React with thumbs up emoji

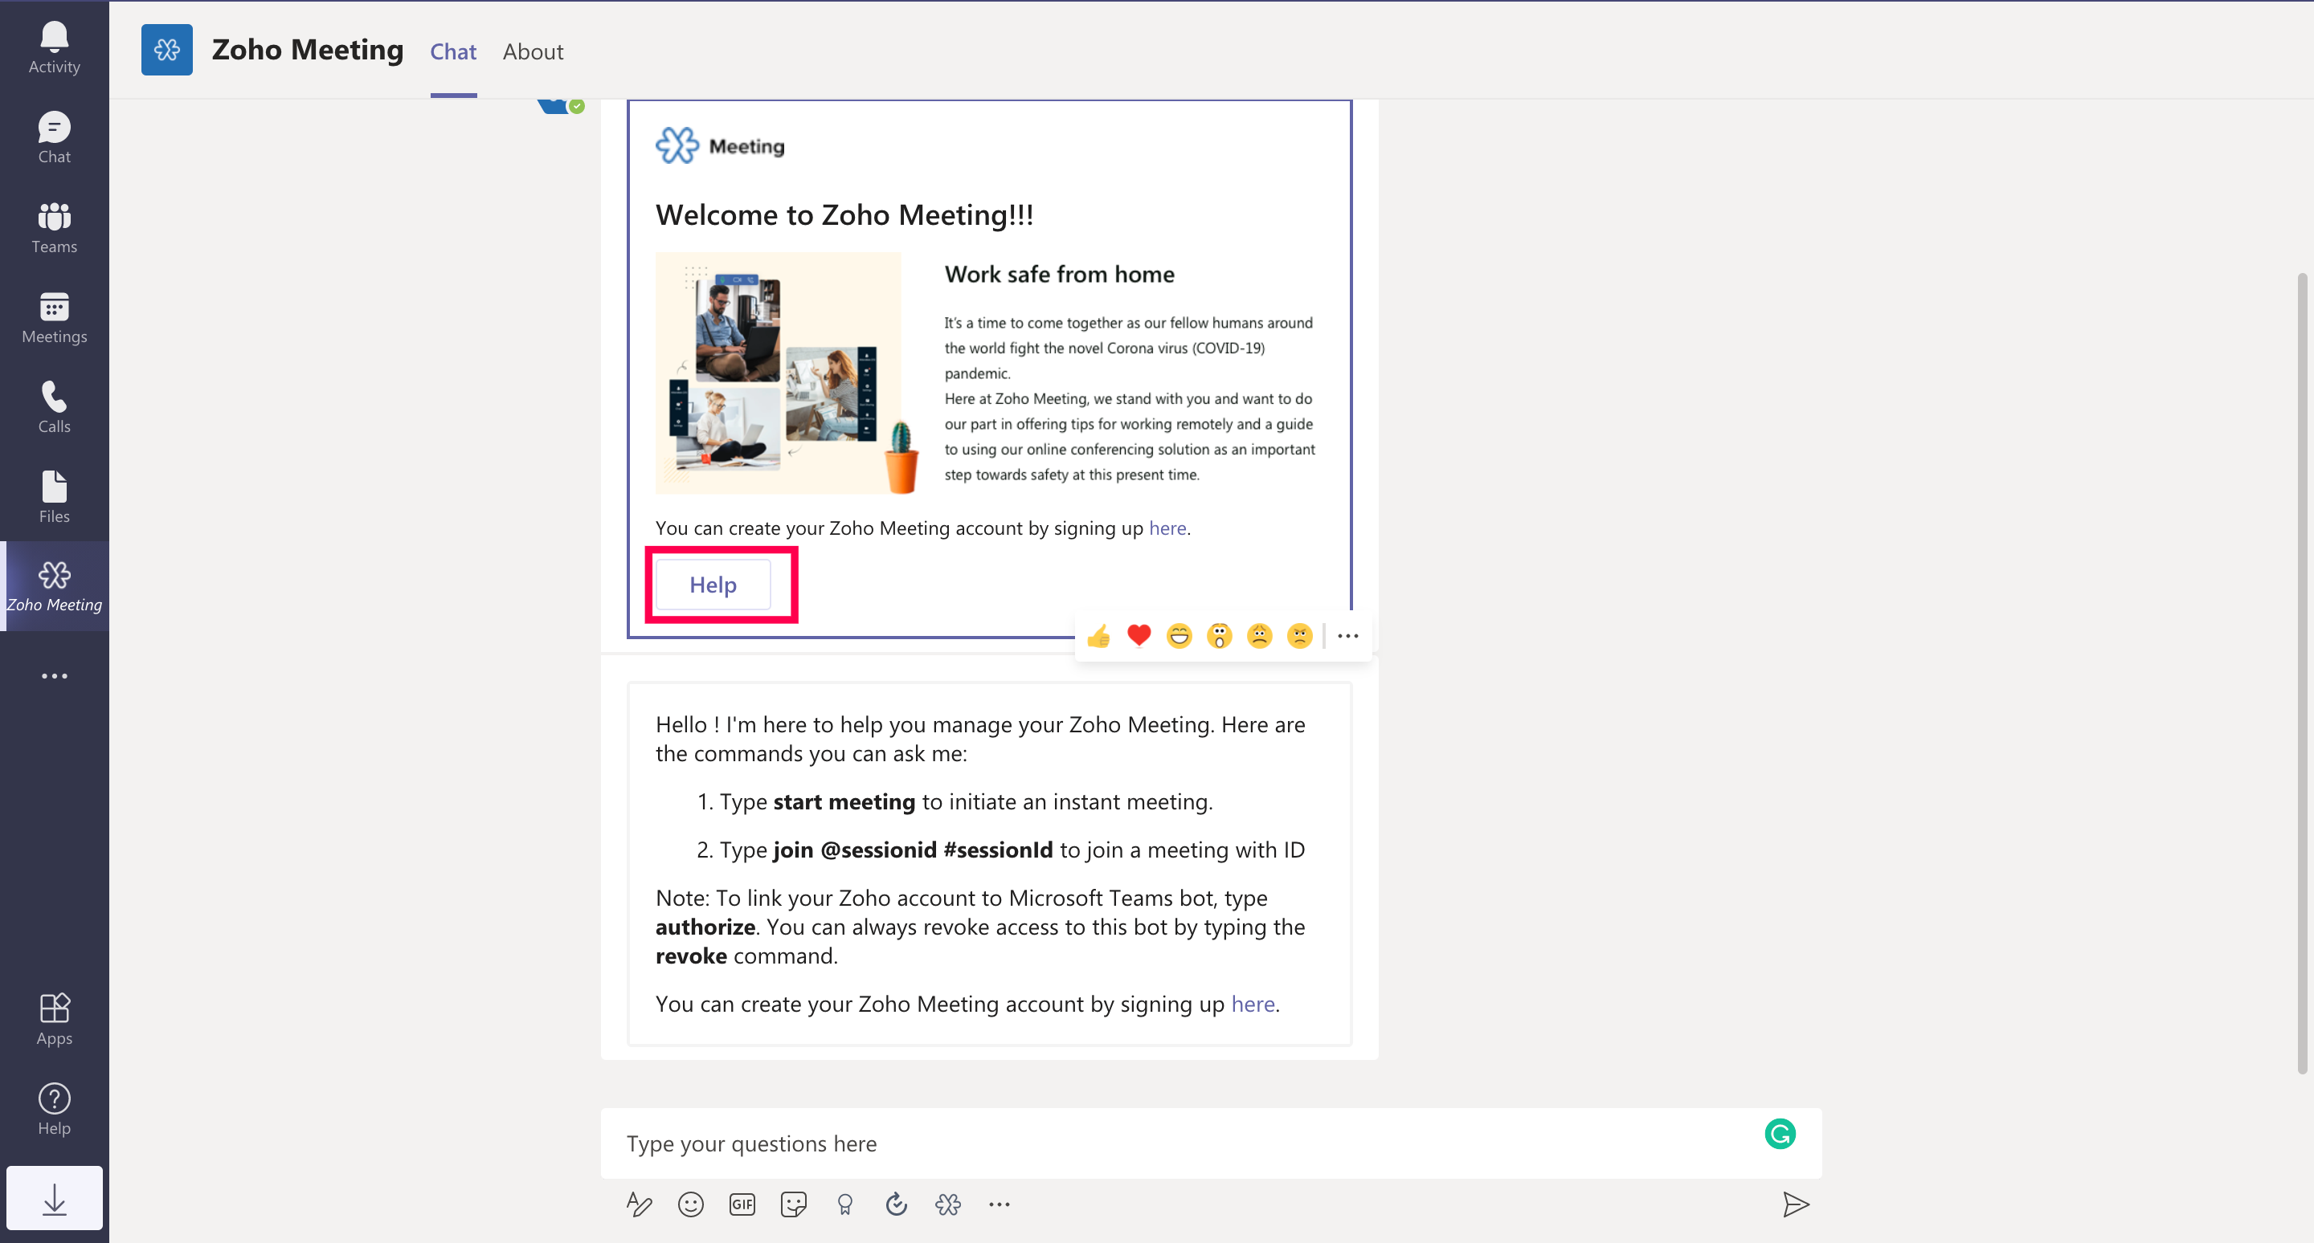(x=1098, y=635)
